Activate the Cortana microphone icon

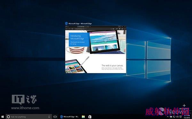pos(49,117)
